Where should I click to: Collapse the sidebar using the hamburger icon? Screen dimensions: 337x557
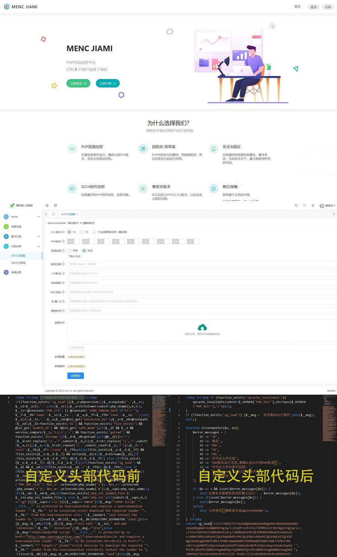[47, 205]
